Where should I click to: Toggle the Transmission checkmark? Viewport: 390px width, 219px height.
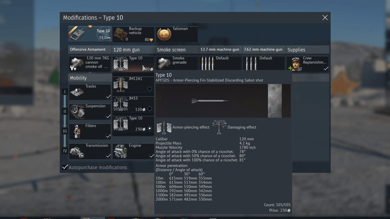108,156
